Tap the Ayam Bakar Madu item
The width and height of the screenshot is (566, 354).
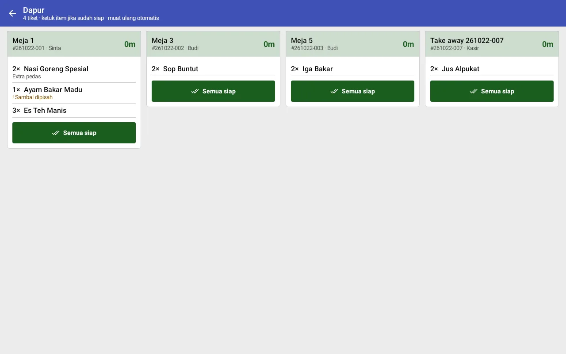[x=74, y=93]
